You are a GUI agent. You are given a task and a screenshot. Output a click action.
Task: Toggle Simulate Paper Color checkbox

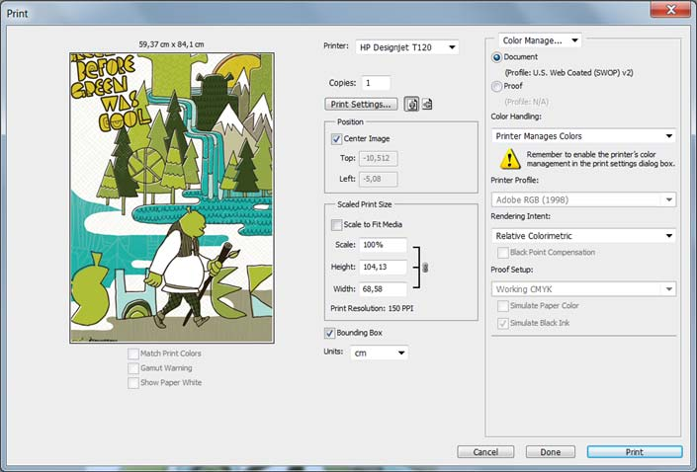(503, 306)
